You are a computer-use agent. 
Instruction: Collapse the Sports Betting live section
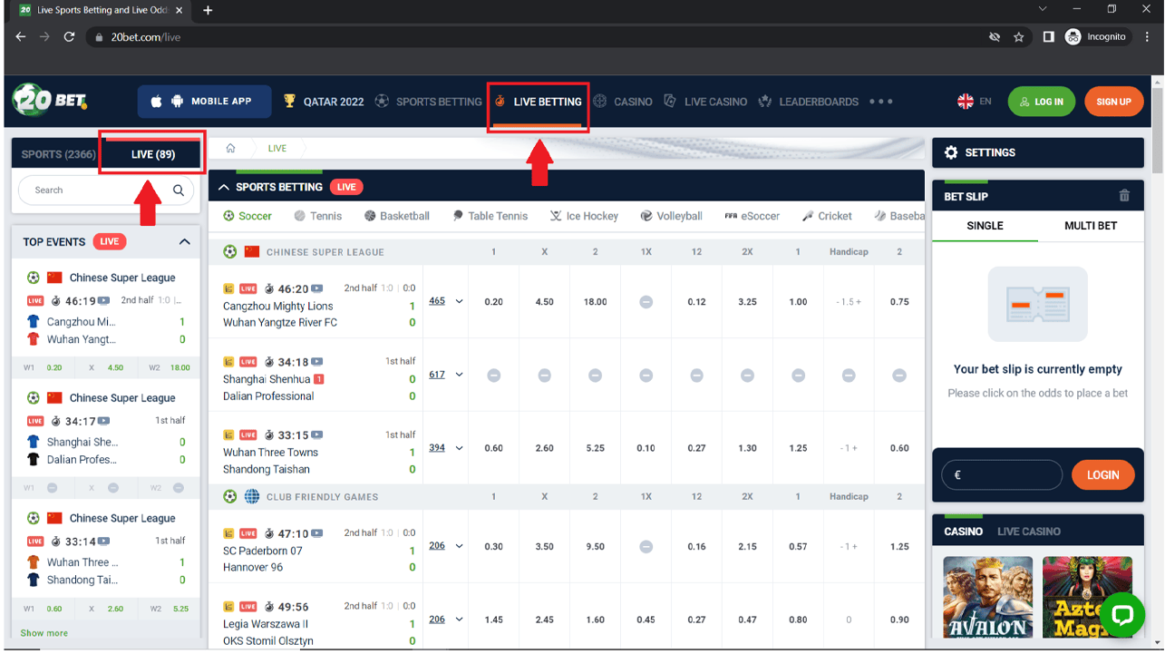[224, 187]
